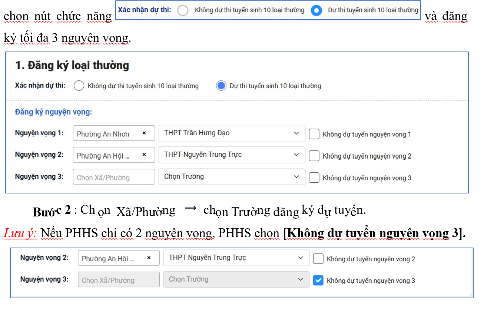Viewport: 484px width, 315px height.
Task: Select "Dự thi" radio in the top inset
Action: (x=316, y=11)
